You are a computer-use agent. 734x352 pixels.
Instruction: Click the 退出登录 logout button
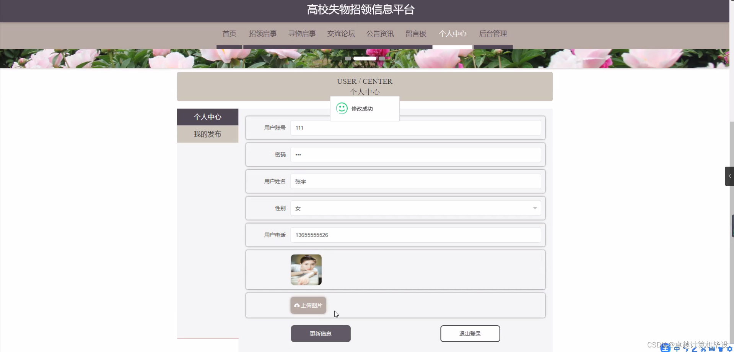[470, 333]
